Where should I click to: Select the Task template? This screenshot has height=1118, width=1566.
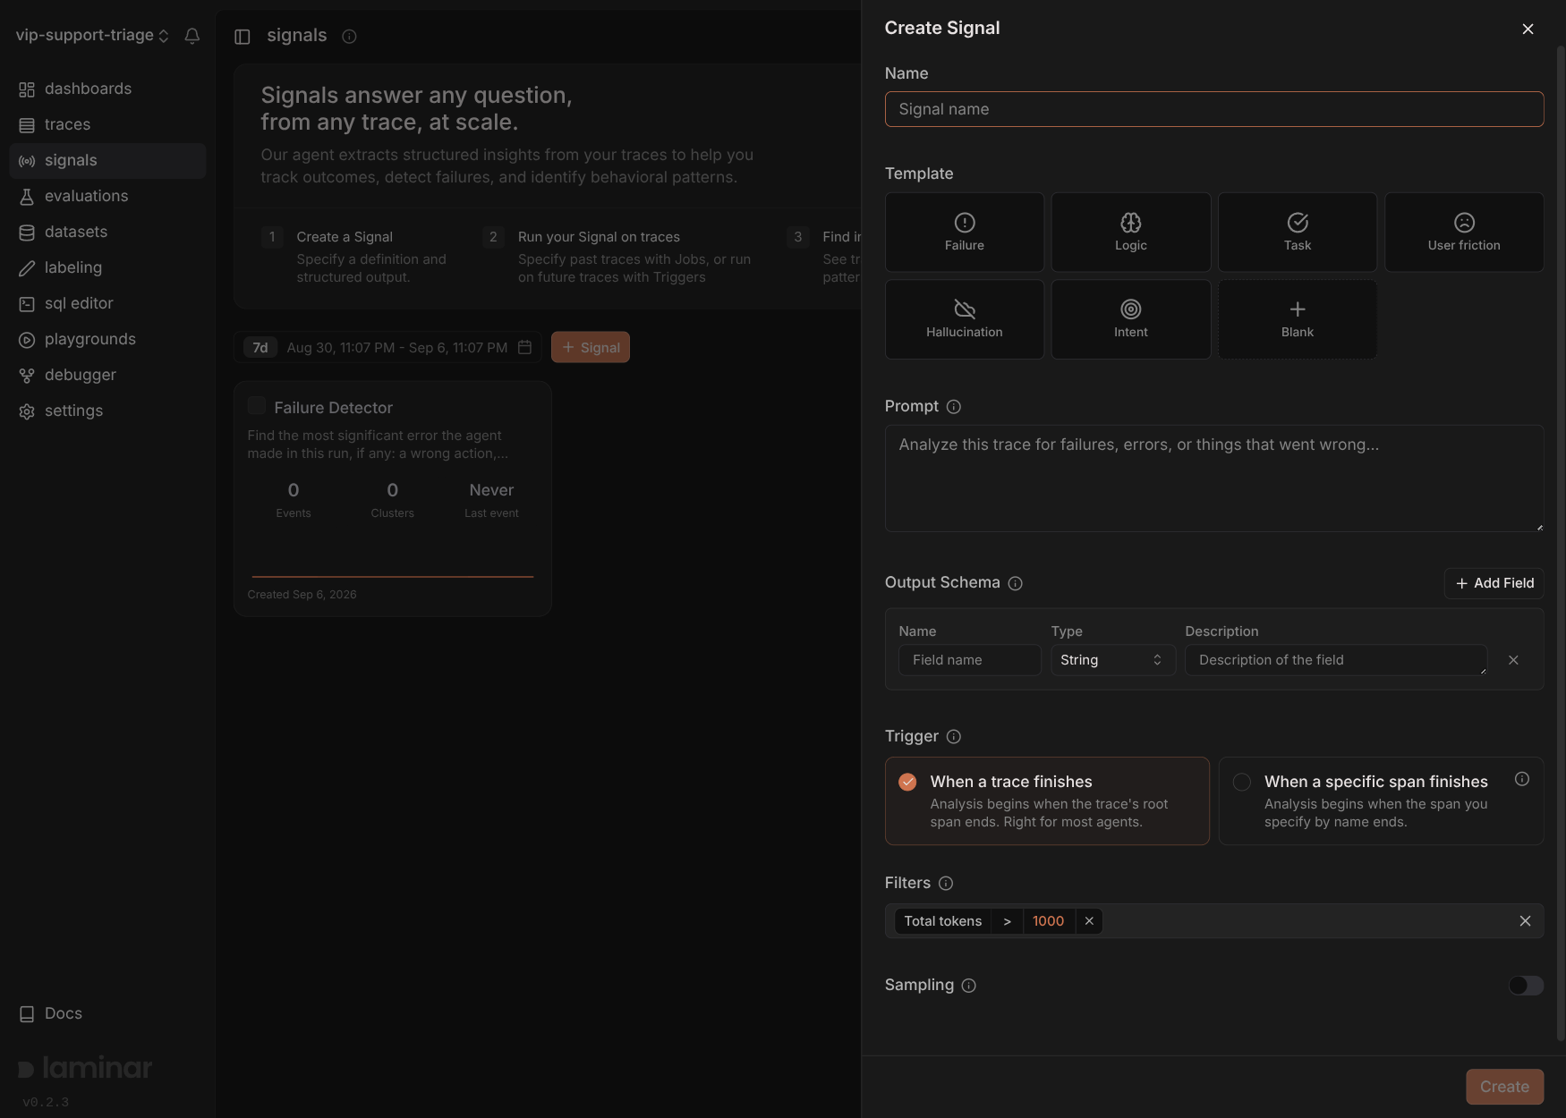[1297, 232]
